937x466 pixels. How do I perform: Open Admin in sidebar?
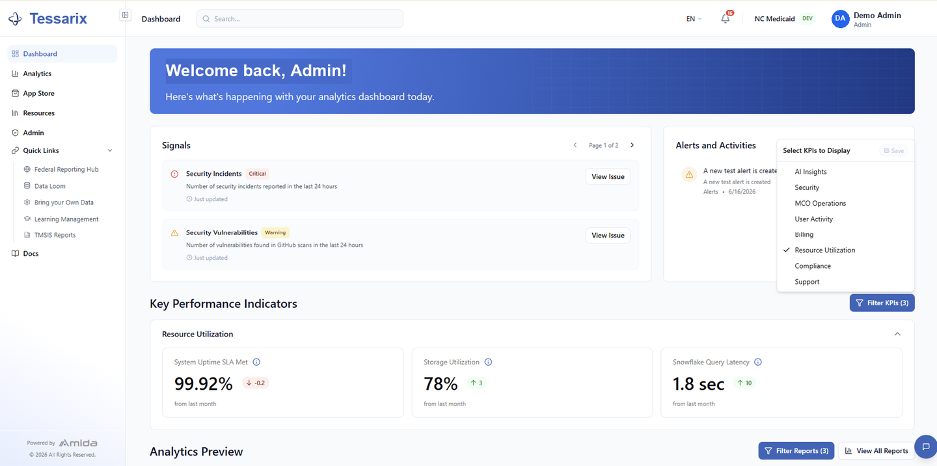[x=62, y=132]
